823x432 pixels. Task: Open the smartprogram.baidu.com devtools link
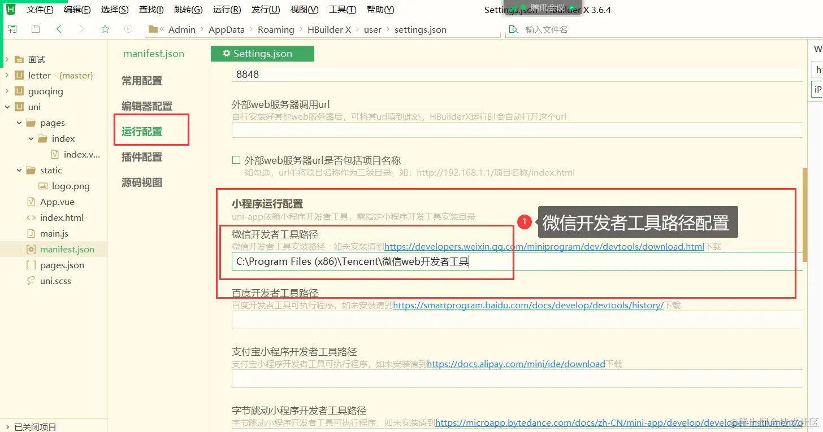[528, 305]
